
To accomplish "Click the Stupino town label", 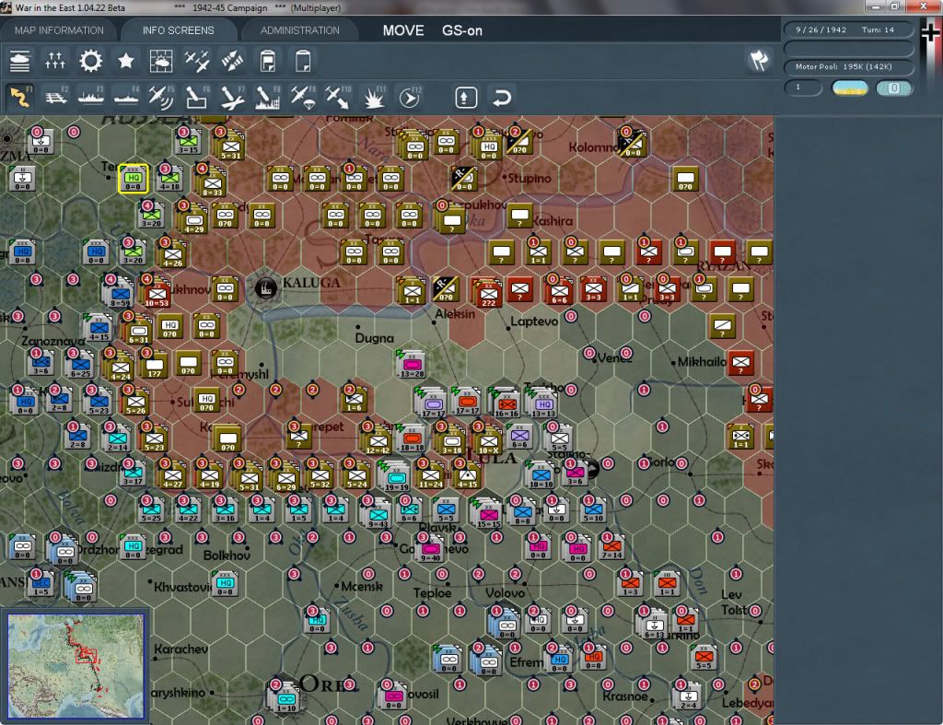I will (x=530, y=178).
